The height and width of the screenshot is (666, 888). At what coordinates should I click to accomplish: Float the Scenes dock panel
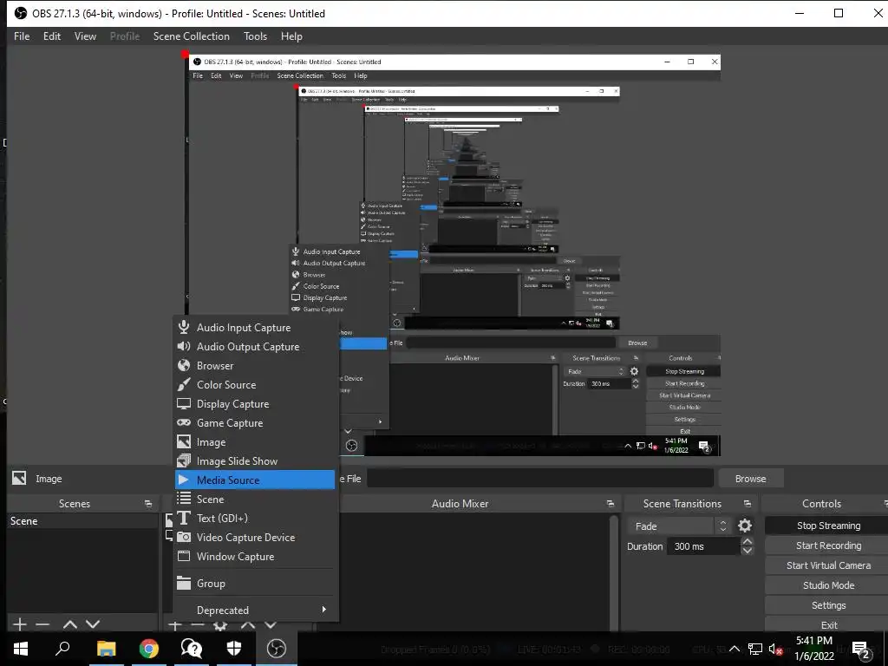[148, 504]
